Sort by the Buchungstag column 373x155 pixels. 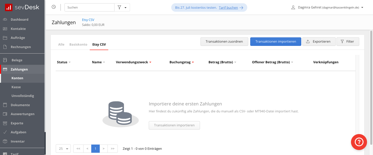[x=182, y=62]
